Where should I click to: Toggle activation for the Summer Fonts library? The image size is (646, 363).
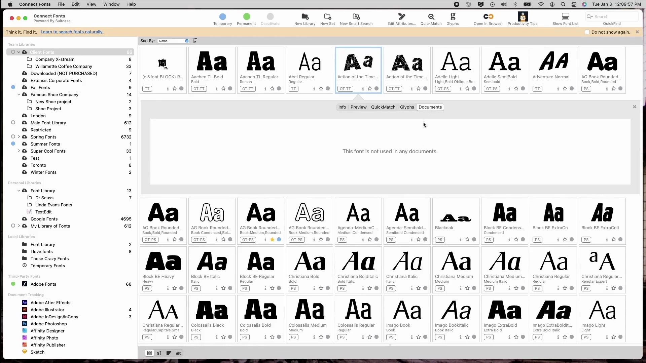[x=13, y=144]
